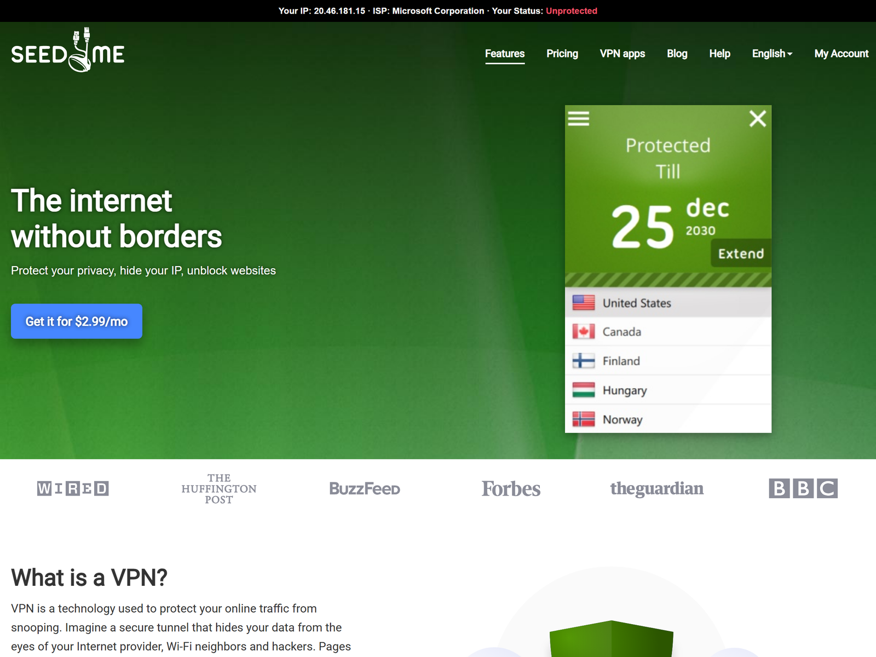Choose Canada server text
Screen dimensions: 876x657
(622, 332)
